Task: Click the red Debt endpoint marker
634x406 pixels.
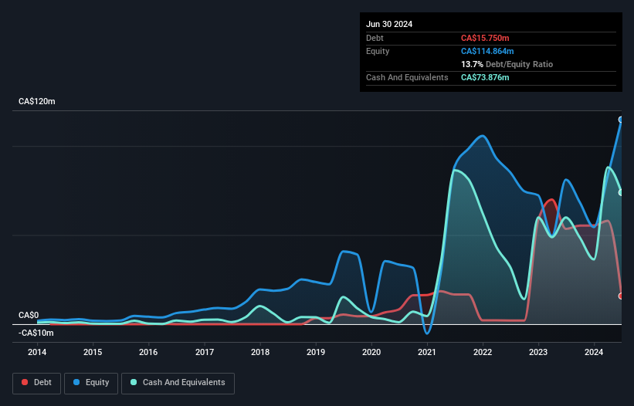Action: [621, 296]
